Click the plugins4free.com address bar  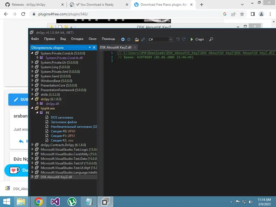click(127, 14)
